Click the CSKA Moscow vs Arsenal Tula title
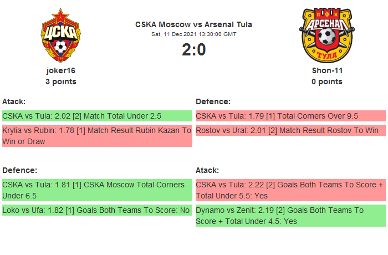The height and width of the screenshot is (255, 388). 193,24
